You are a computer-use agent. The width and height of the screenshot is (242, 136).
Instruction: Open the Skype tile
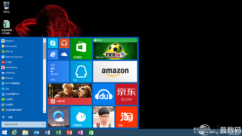53,43
